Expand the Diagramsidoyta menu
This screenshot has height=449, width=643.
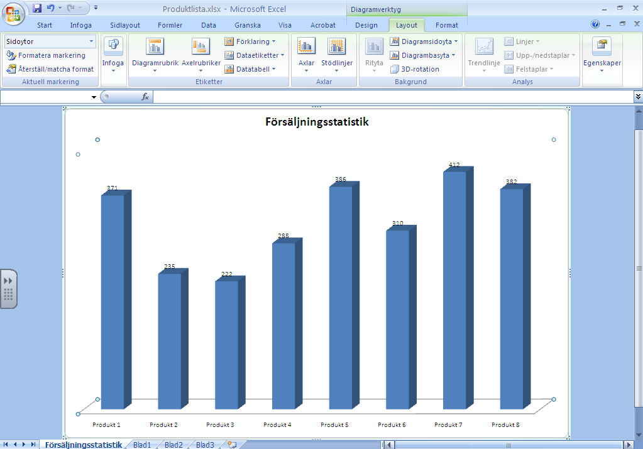tap(424, 41)
